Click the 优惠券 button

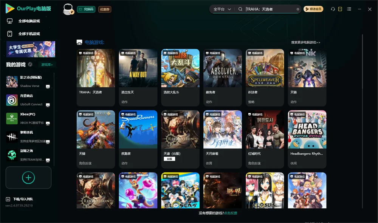pos(105,9)
